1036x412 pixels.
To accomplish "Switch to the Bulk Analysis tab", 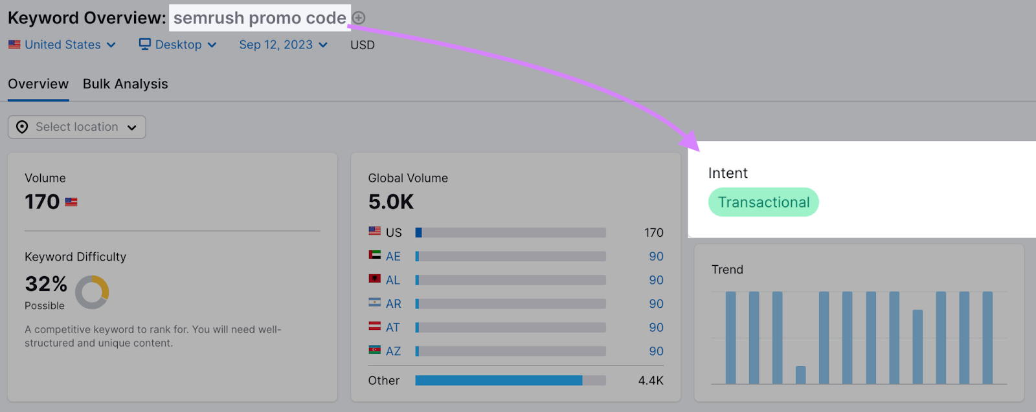I will (x=126, y=84).
